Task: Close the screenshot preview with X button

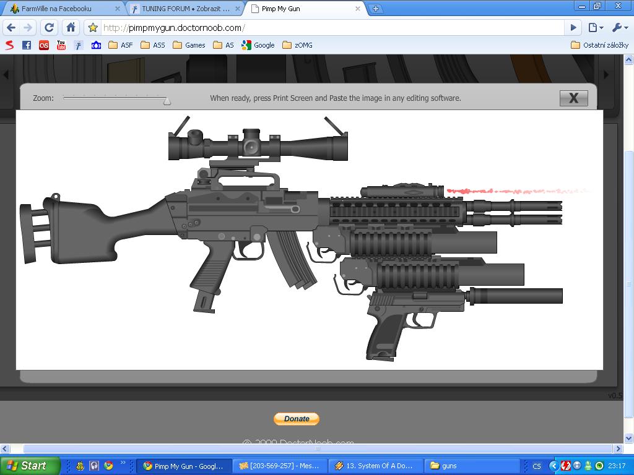Action: click(x=573, y=98)
